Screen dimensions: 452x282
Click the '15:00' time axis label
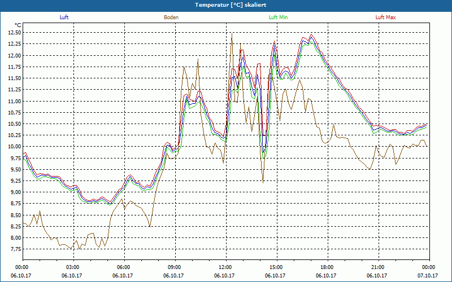coord(277,267)
